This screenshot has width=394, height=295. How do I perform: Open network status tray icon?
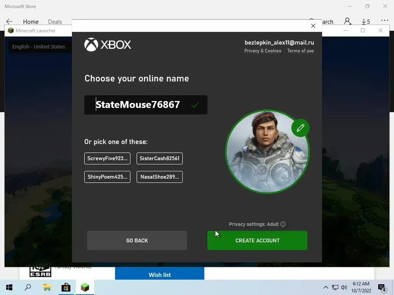(335, 287)
